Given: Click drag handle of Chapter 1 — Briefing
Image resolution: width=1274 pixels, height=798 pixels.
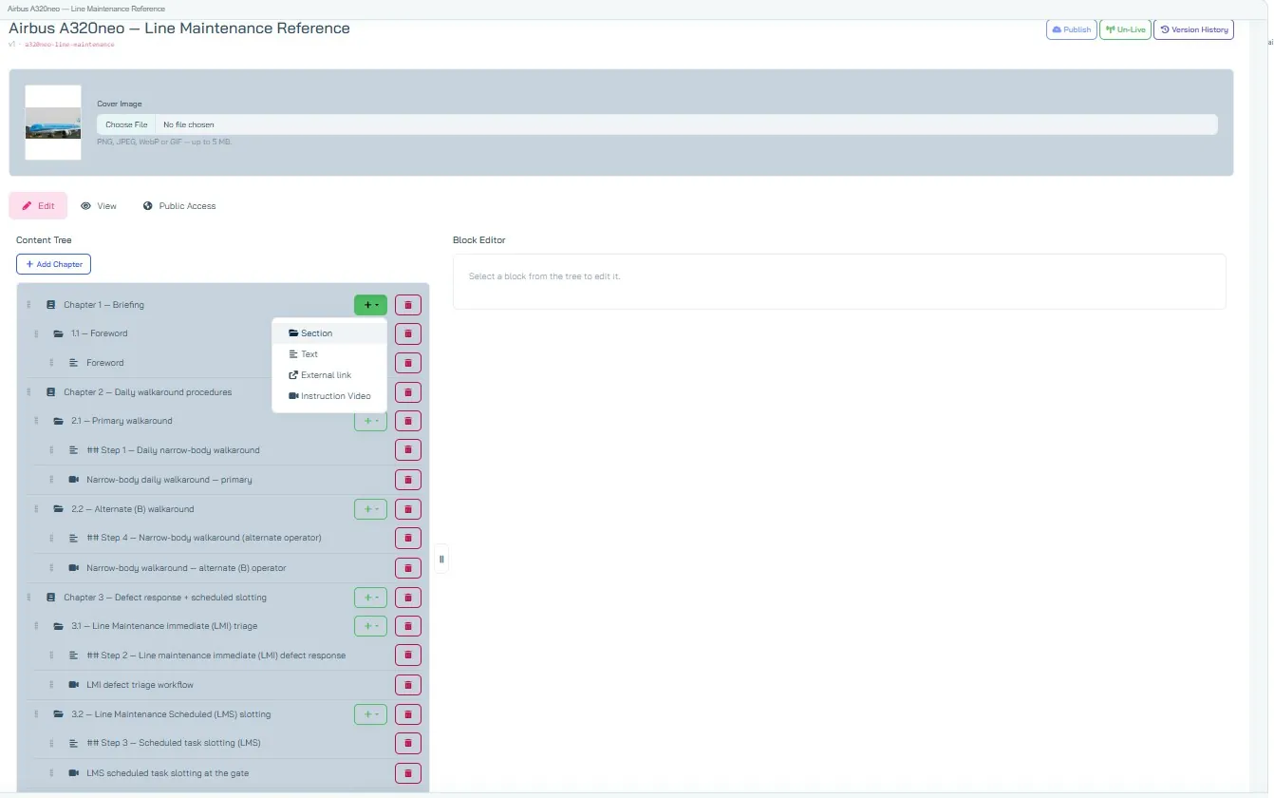Looking at the screenshot, I should (x=28, y=305).
